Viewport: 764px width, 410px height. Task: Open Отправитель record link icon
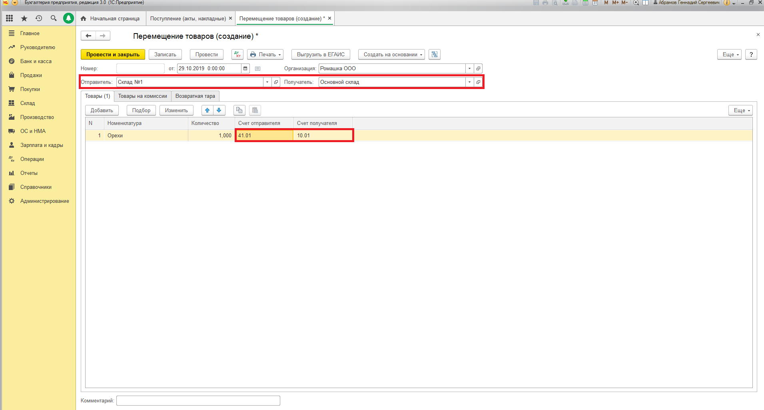(x=276, y=82)
